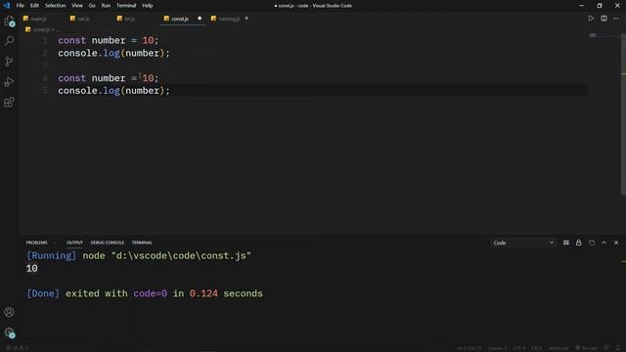Viewport: 626px width, 352px height.
Task: Open the Manage gear icon
Action: [x=9, y=332]
